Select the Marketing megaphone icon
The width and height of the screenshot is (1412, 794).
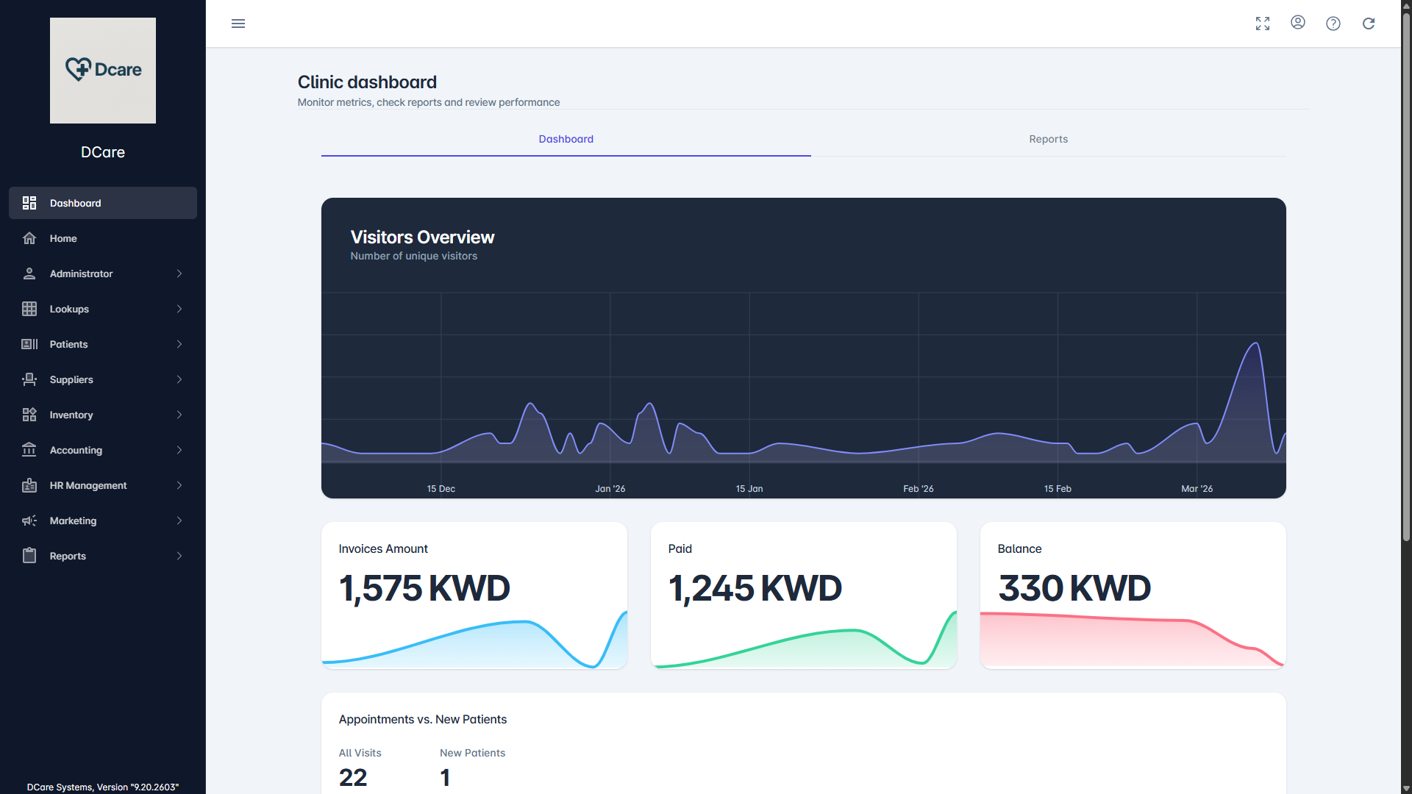[29, 521]
